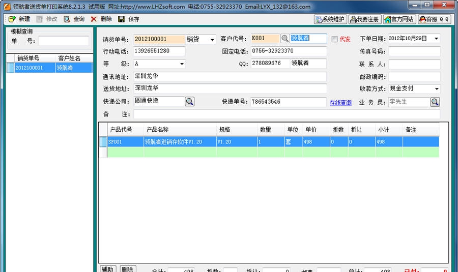Click the 删除 button below the product table
458x272 pixels.
pos(128,269)
